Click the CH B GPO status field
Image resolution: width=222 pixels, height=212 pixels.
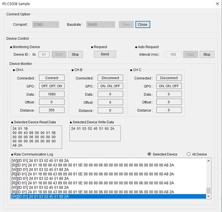(x=110, y=86)
